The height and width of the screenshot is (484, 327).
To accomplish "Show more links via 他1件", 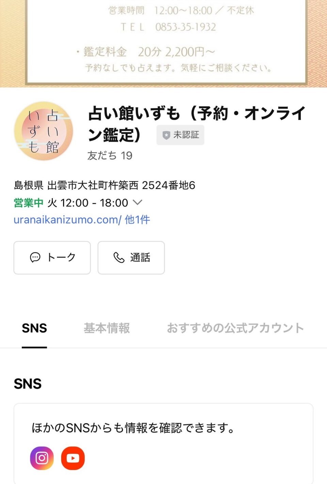I will click(138, 220).
